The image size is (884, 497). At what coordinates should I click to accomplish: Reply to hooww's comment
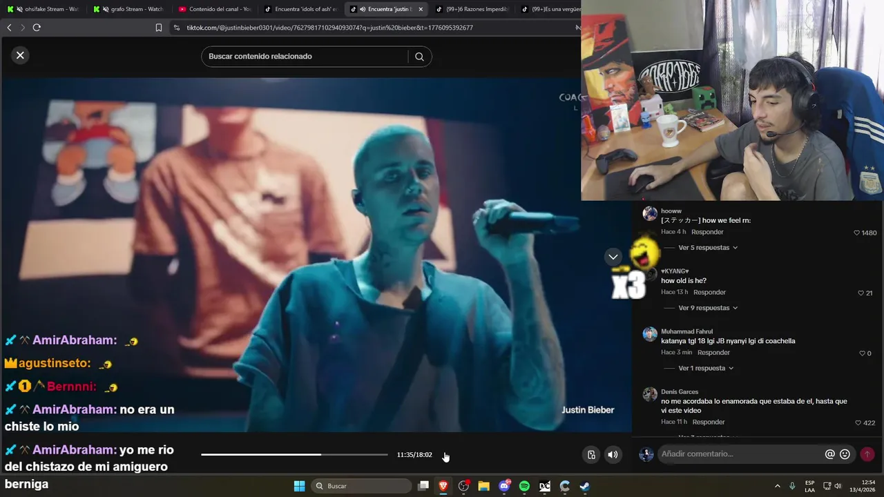[x=707, y=232]
